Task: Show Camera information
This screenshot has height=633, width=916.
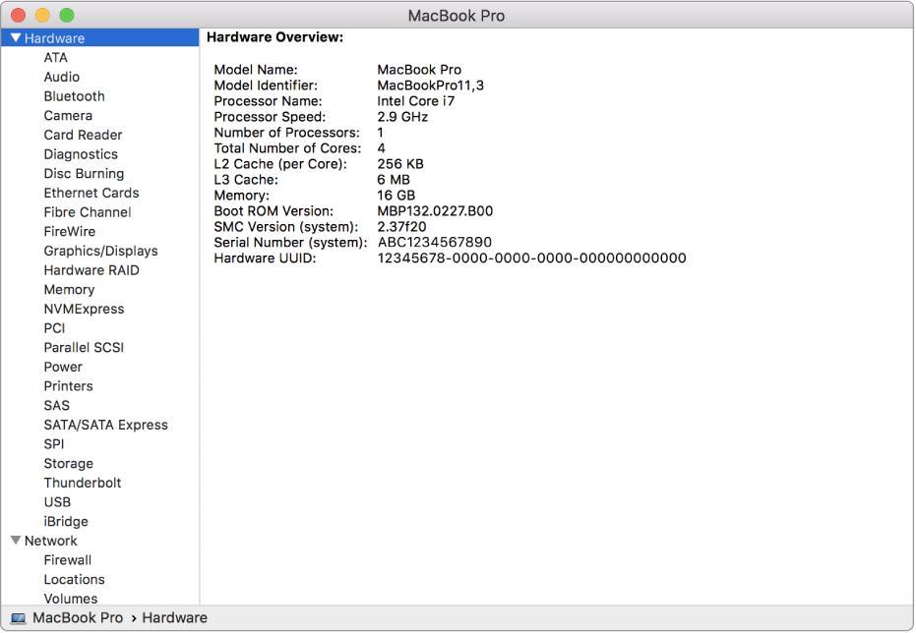Action: [68, 116]
